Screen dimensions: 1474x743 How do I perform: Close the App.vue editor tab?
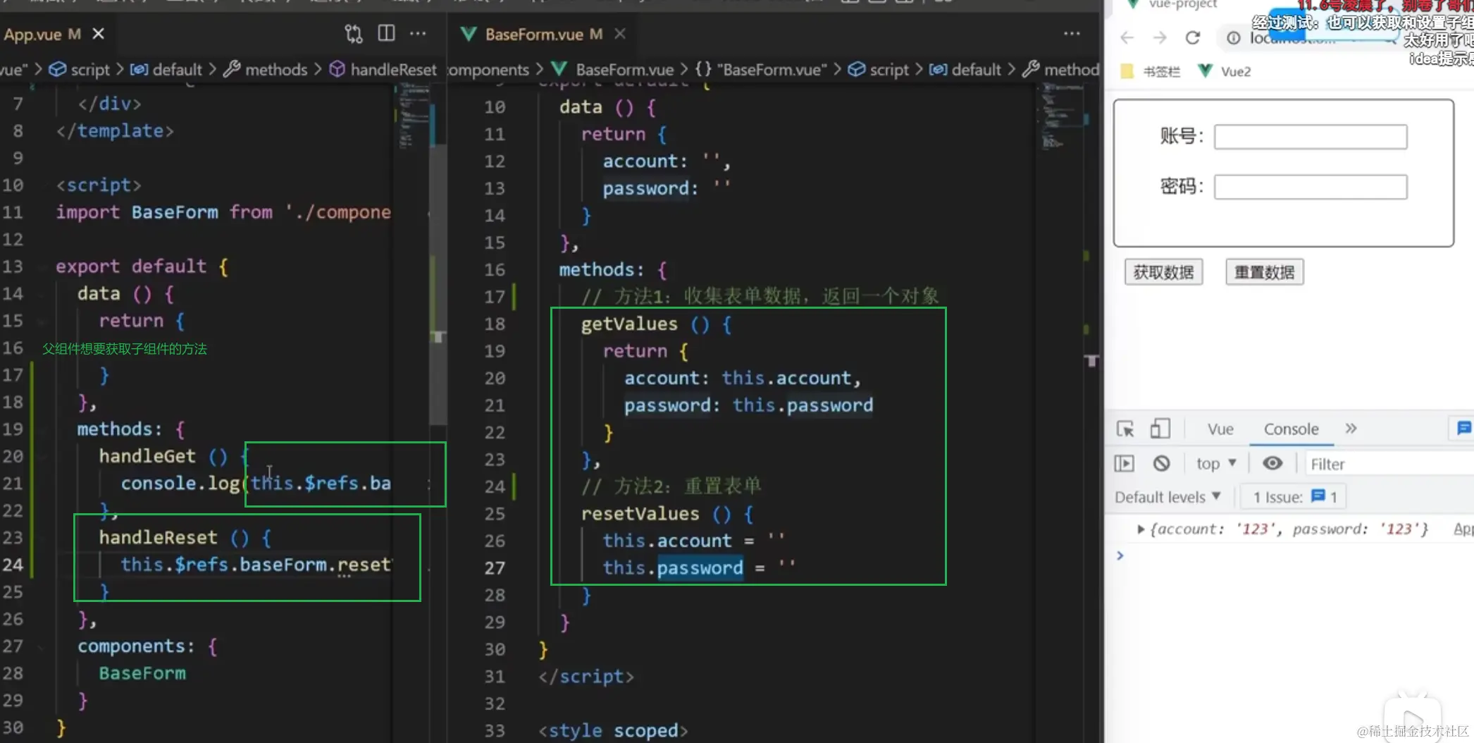pos(99,34)
